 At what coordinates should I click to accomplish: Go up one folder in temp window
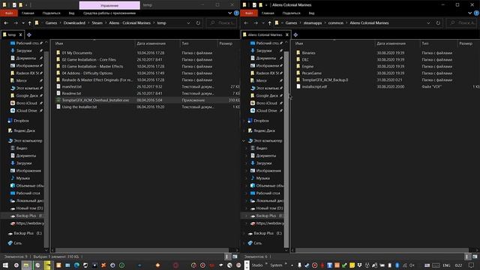pyautogui.click(x=29, y=23)
